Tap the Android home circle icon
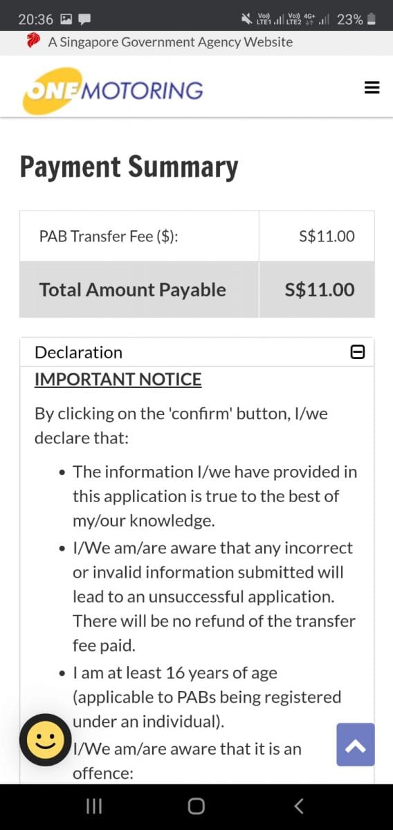Screen dimensions: 393x830 point(196,806)
